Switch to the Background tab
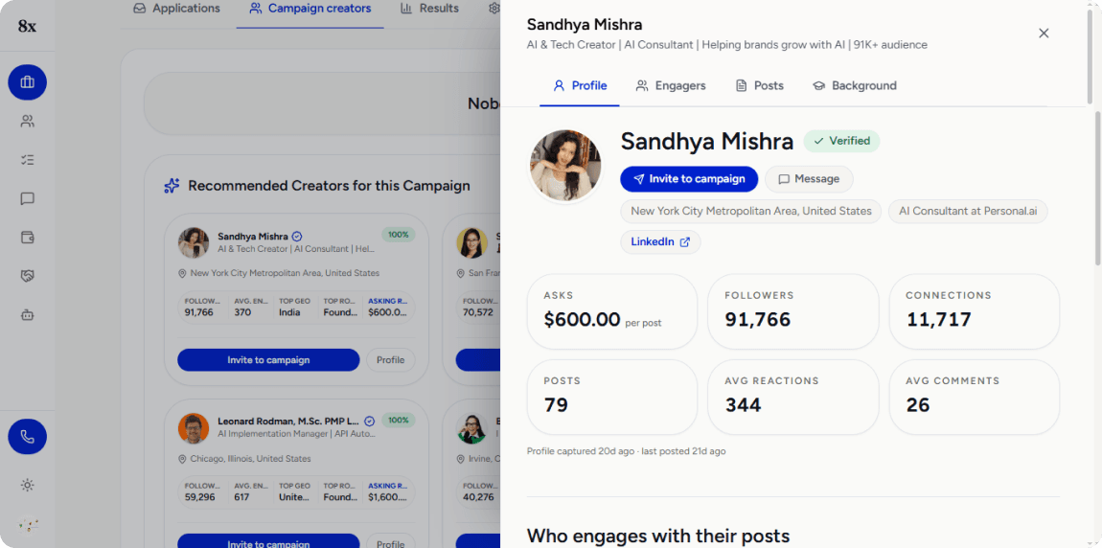 tap(854, 85)
